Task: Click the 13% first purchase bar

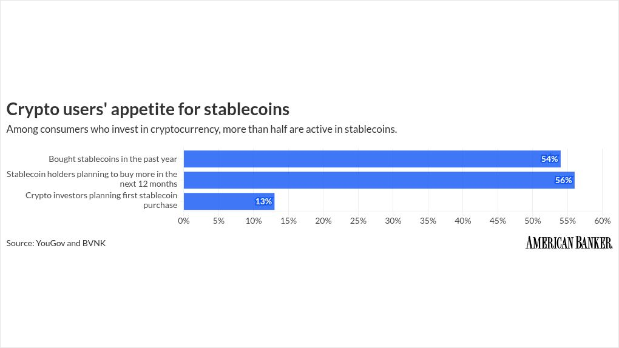Action: click(229, 201)
